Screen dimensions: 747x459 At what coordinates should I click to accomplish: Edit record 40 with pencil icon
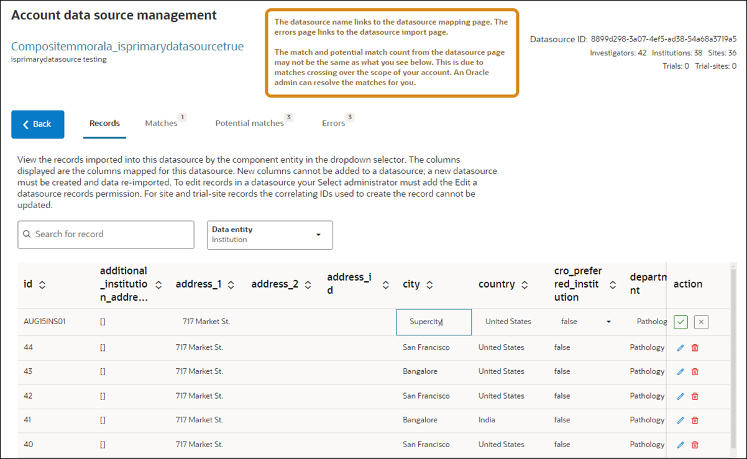click(x=681, y=445)
